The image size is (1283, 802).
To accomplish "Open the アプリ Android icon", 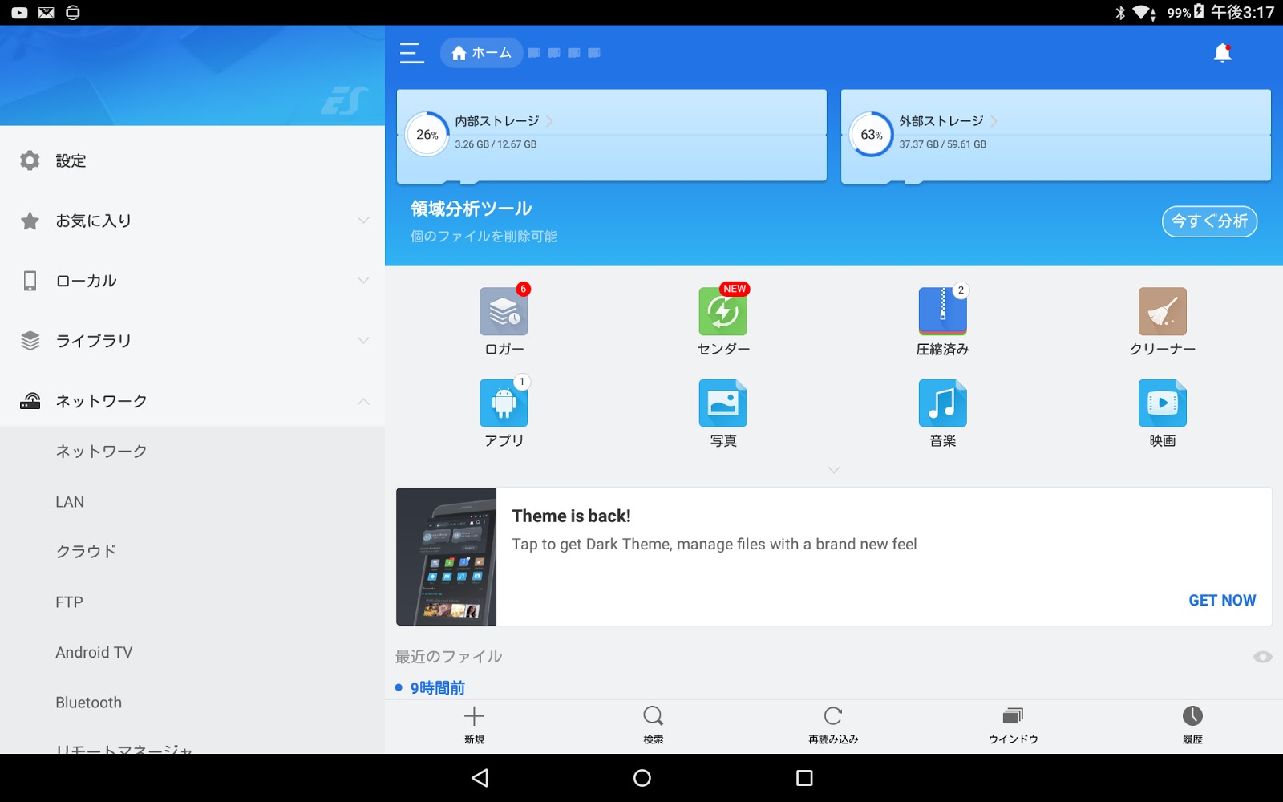I will pyautogui.click(x=504, y=403).
